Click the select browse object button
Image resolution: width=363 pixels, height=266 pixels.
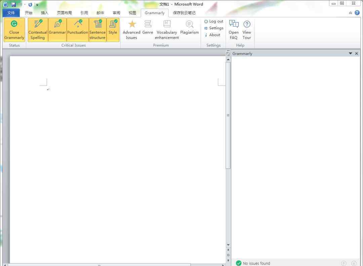(228, 255)
